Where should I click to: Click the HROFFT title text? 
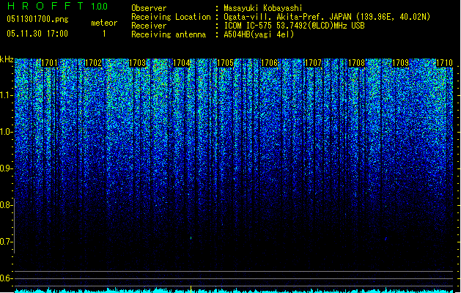45,6
